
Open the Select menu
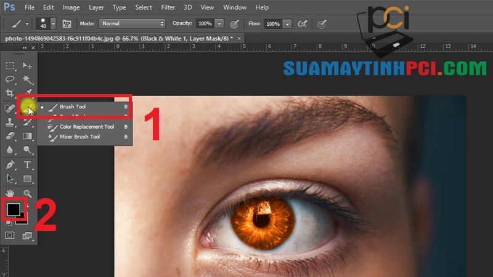point(144,7)
